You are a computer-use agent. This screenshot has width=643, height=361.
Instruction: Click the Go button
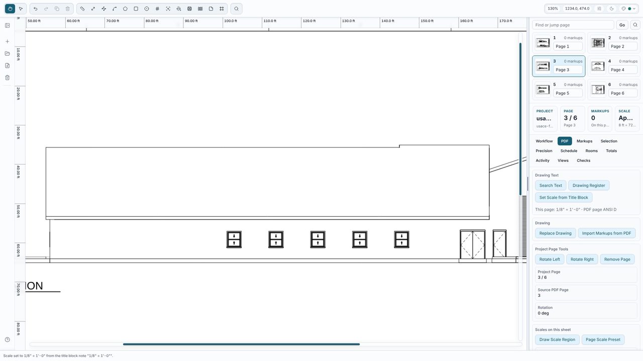622,25
